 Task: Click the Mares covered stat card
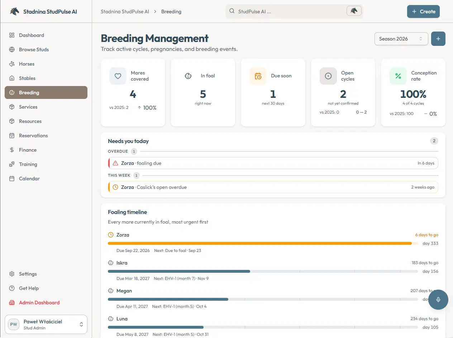[133, 93]
